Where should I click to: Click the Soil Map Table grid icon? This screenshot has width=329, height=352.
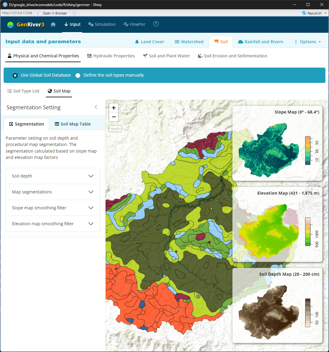click(57, 124)
